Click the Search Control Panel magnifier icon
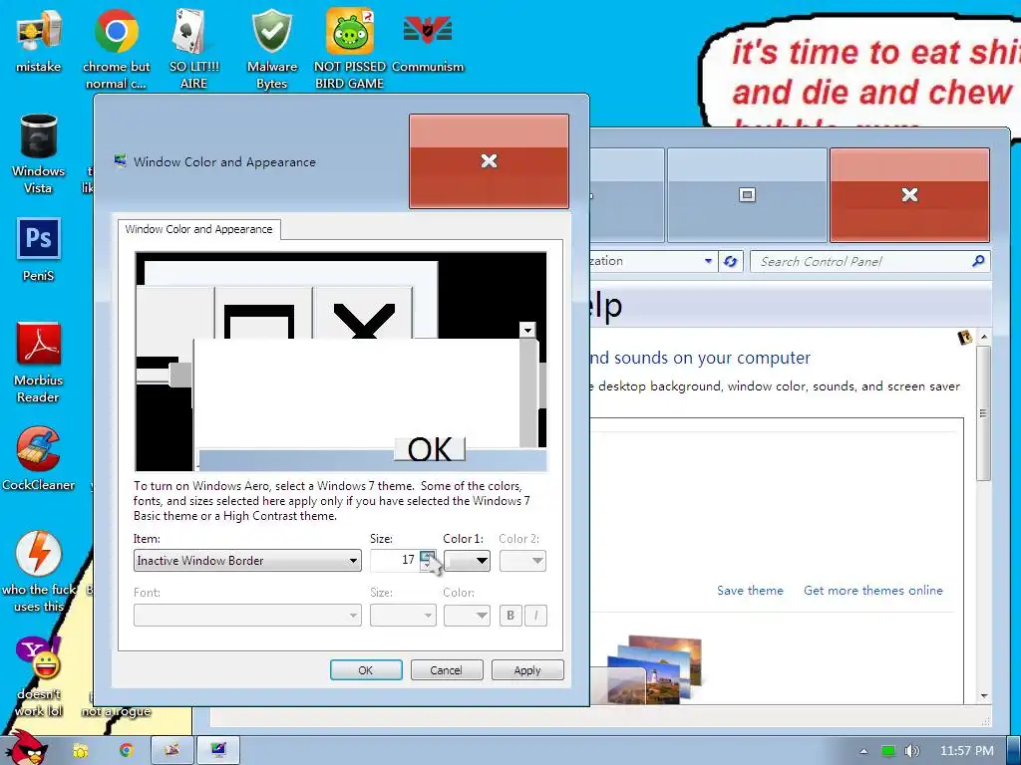This screenshot has width=1021, height=765. (x=977, y=262)
